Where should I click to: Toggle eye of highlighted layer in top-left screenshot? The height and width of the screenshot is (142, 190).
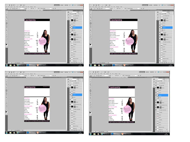(70, 28)
